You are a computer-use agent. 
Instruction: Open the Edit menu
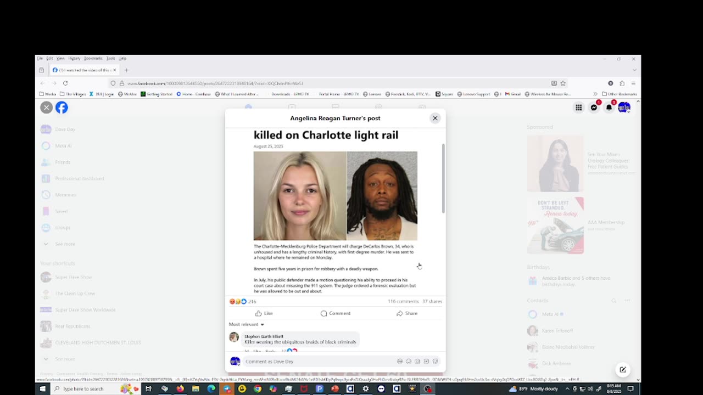[49, 58]
